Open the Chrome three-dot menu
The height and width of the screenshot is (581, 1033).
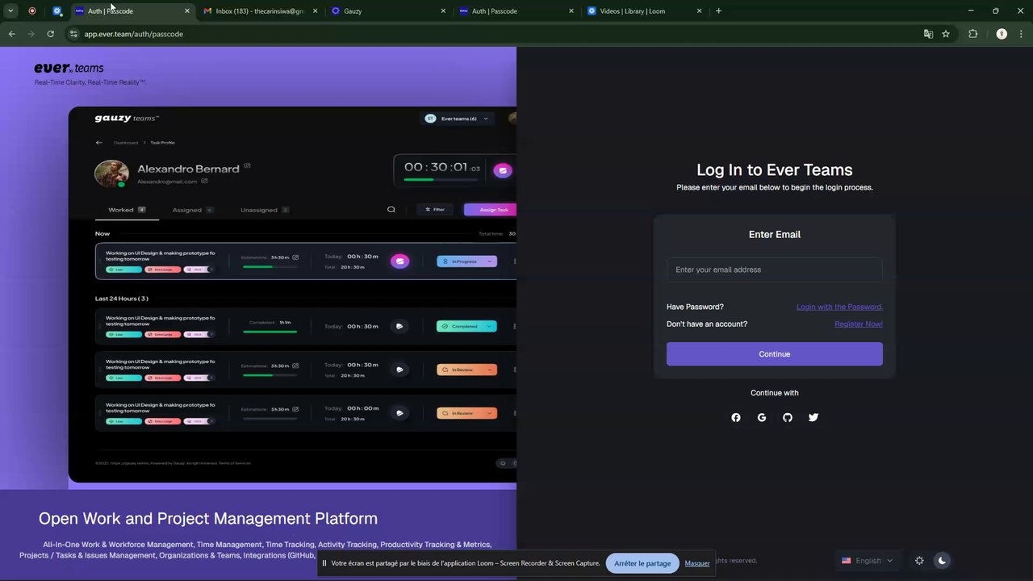[1021, 34]
